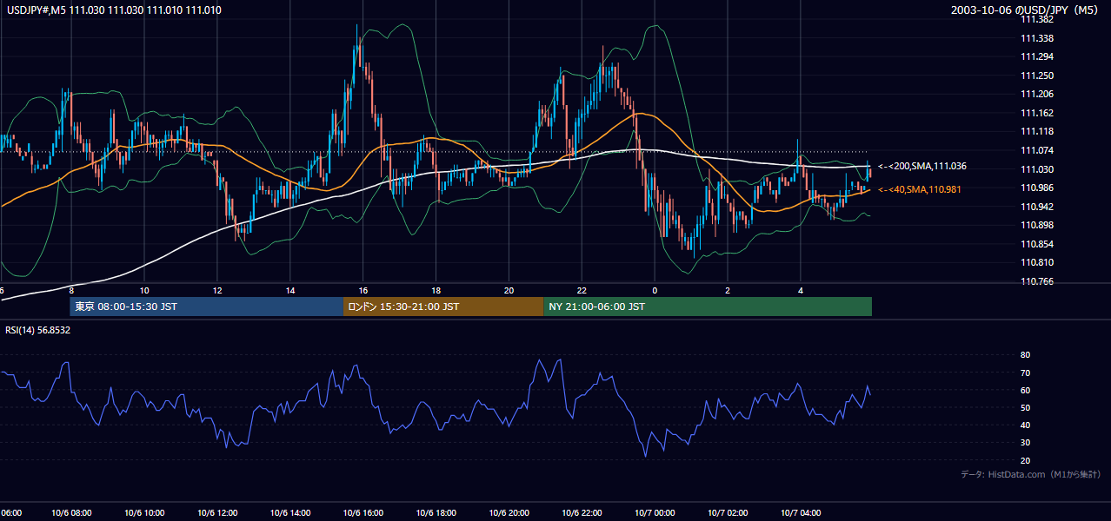Viewport: 1111px width, 521px height.
Task: Click the RSI 20 level label
Action: [1025, 460]
